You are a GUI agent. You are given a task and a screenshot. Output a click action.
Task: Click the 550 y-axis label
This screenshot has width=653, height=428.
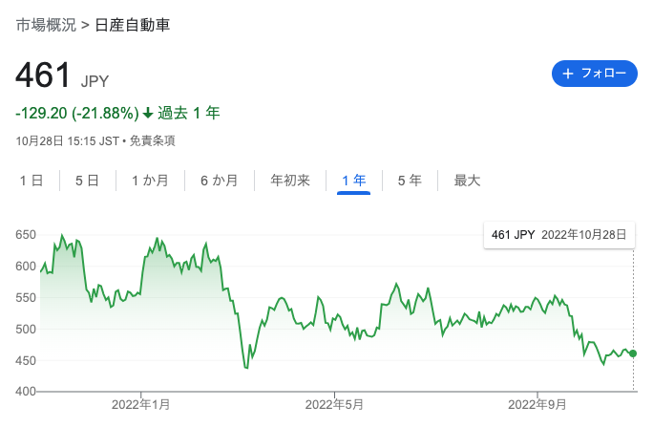coord(26,297)
